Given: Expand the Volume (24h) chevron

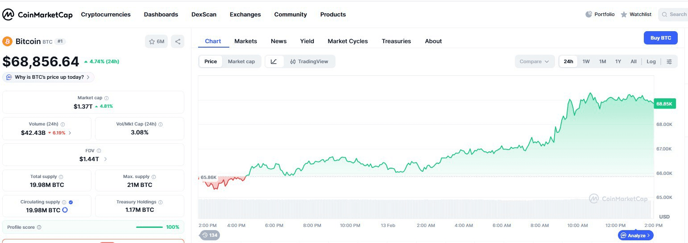Looking at the screenshot, I should click(70, 133).
